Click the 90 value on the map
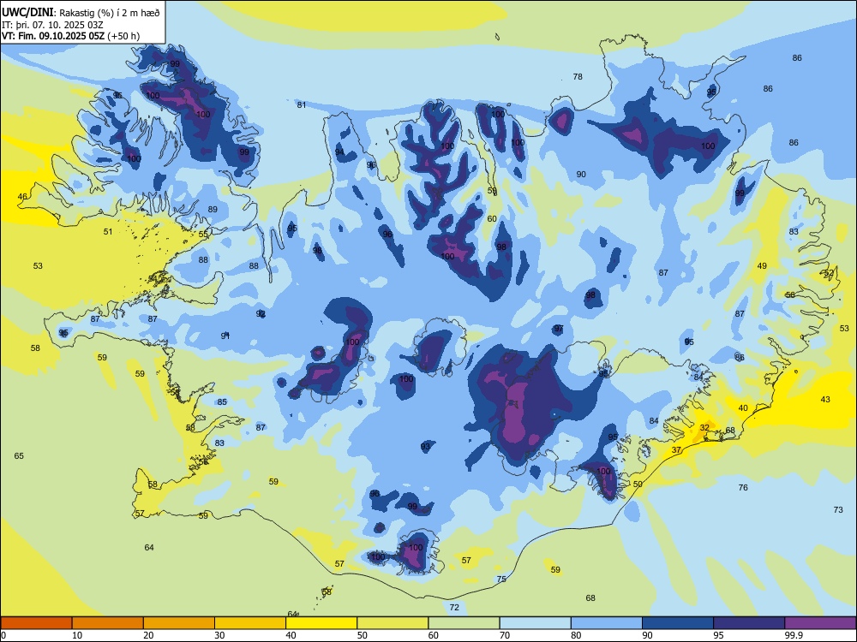The width and height of the screenshot is (857, 642). point(581,174)
